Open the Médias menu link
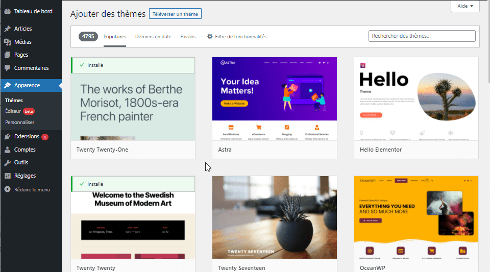This screenshot has width=490, height=272. coord(23,42)
